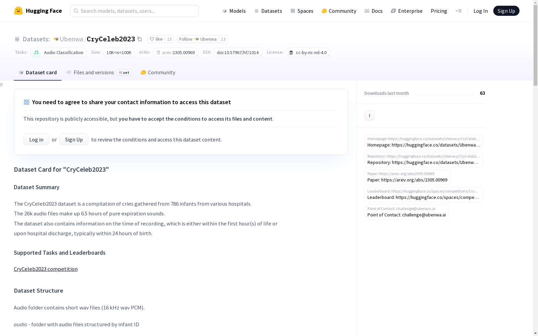Go to Spaces in navbar
This screenshot has width=538, height=336.
(x=302, y=11)
